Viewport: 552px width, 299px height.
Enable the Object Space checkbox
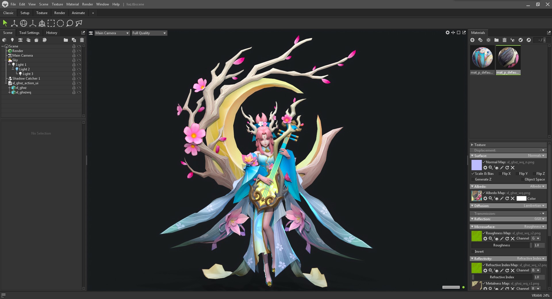point(522,179)
